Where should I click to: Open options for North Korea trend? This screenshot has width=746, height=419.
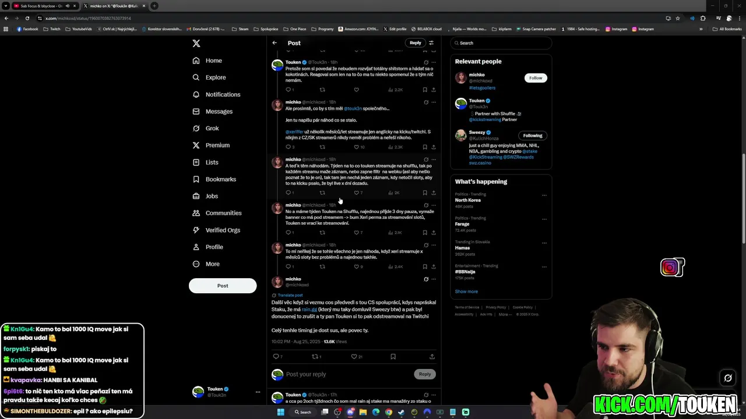[544, 195]
